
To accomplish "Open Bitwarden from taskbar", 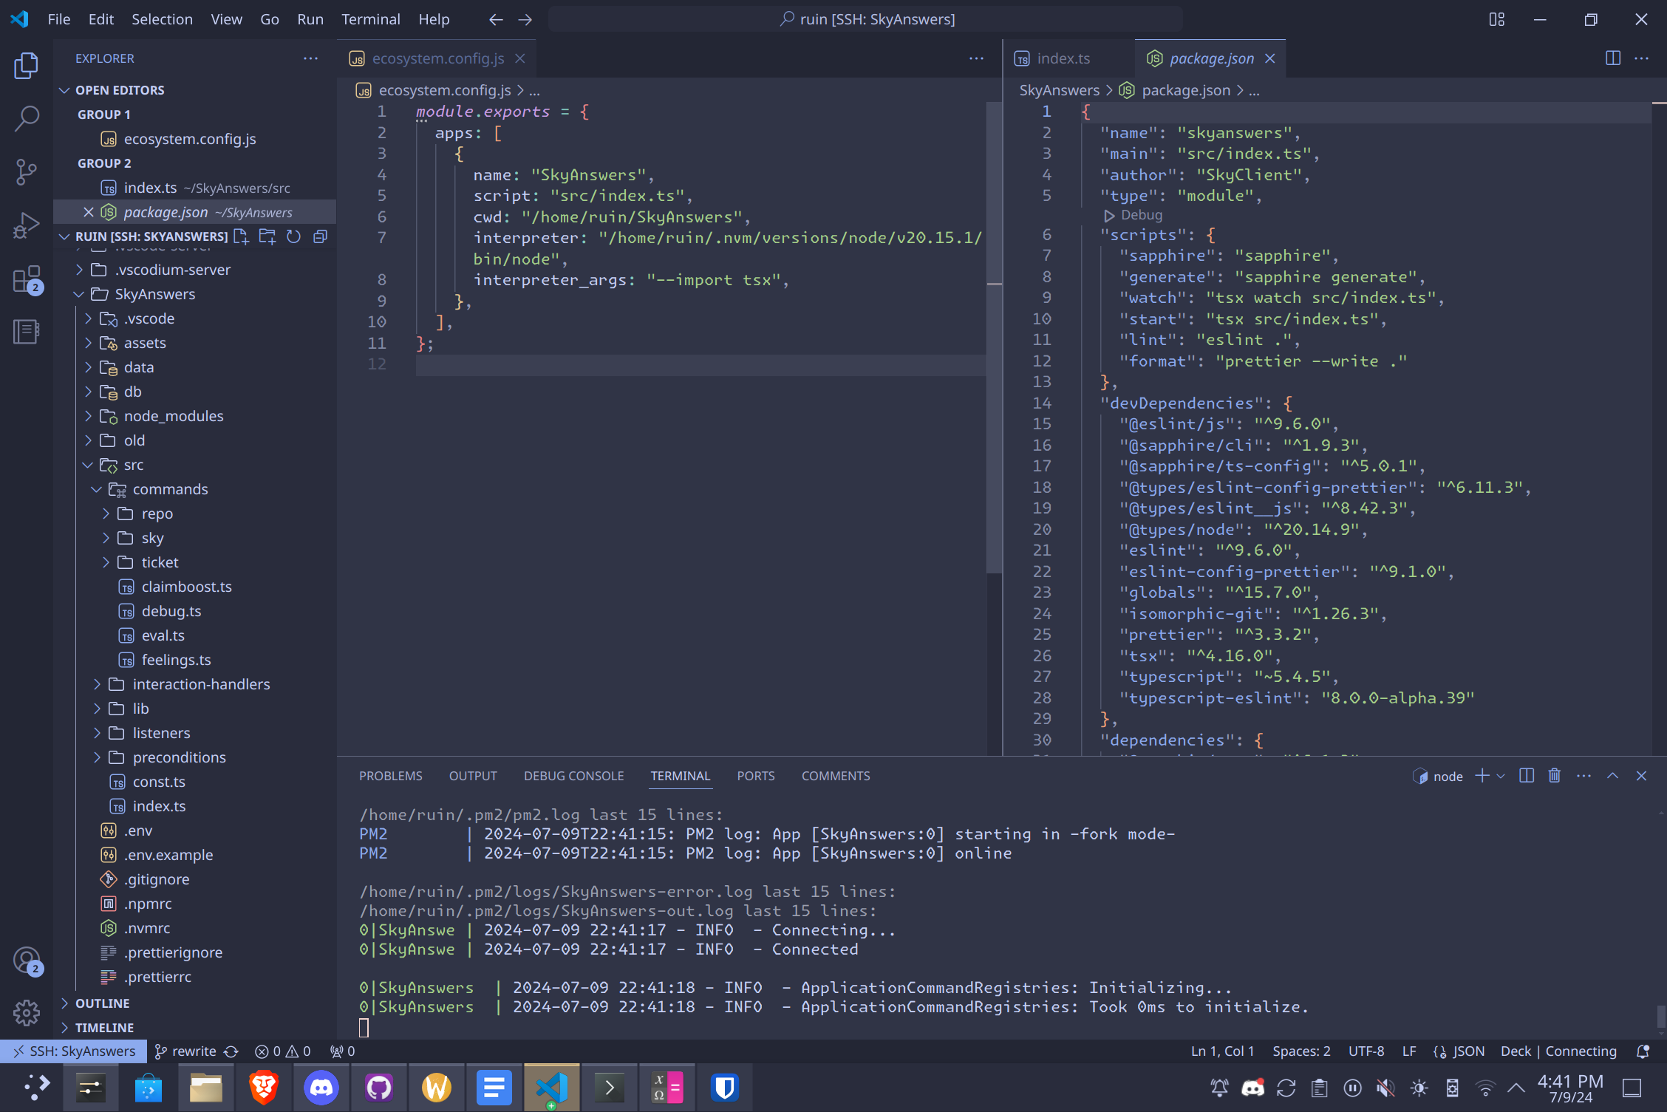I will pyautogui.click(x=725, y=1087).
